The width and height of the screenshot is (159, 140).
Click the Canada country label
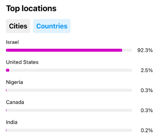point(15,102)
